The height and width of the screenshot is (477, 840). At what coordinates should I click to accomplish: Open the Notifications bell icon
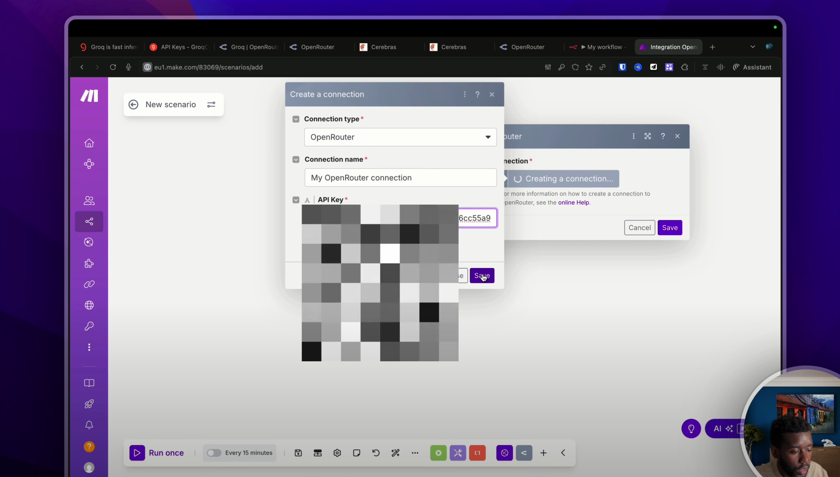coord(89,425)
